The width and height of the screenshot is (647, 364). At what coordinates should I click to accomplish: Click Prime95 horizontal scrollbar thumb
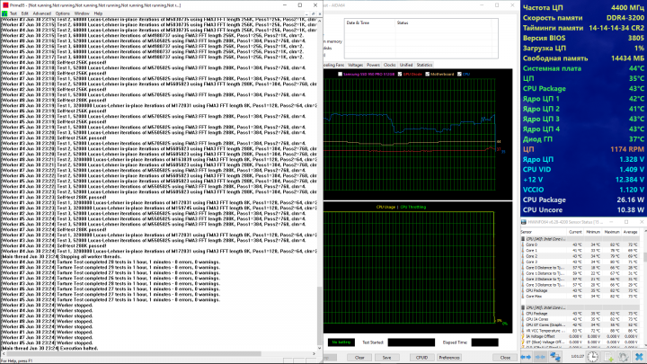coord(134,354)
